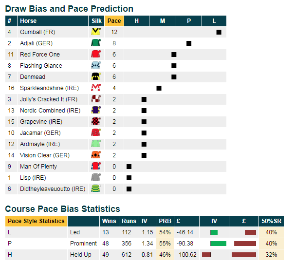Viewport: 295px width, 264px height.
Task: Click the green IV bar for Prominent
Action: [x=219, y=244]
